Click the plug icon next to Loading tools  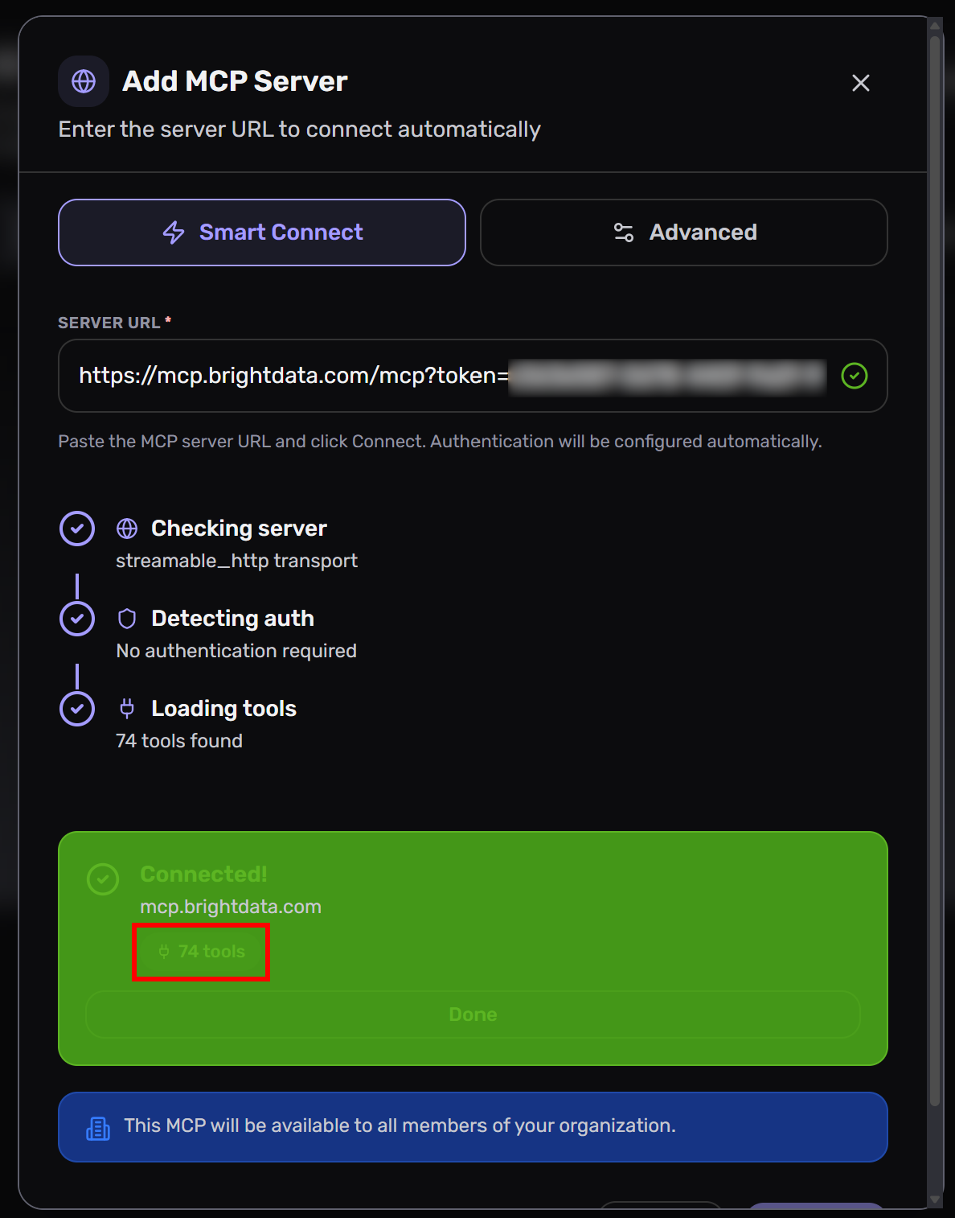click(x=127, y=709)
